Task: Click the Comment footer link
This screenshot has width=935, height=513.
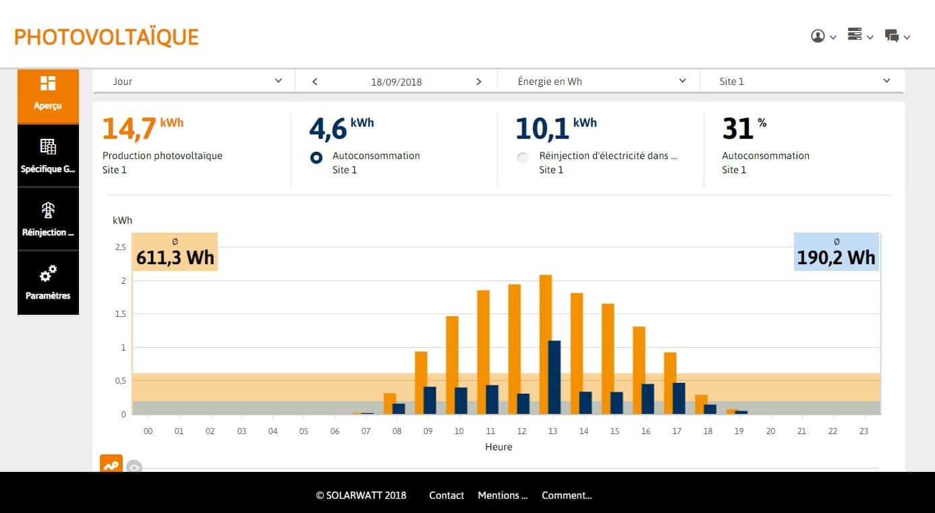Action: click(x=567, y=495)
